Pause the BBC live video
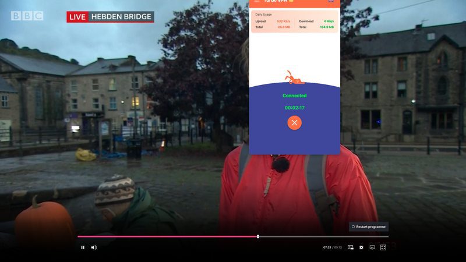This screenshot has height=262, width=466. click(83, 247)
